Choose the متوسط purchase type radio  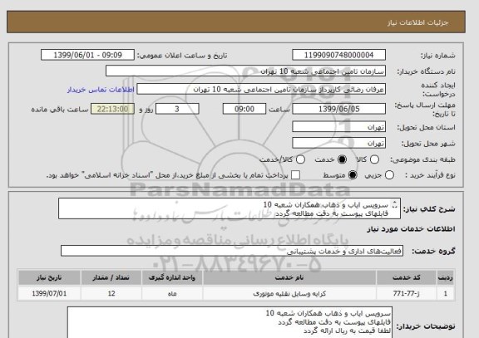coord(353,175)
